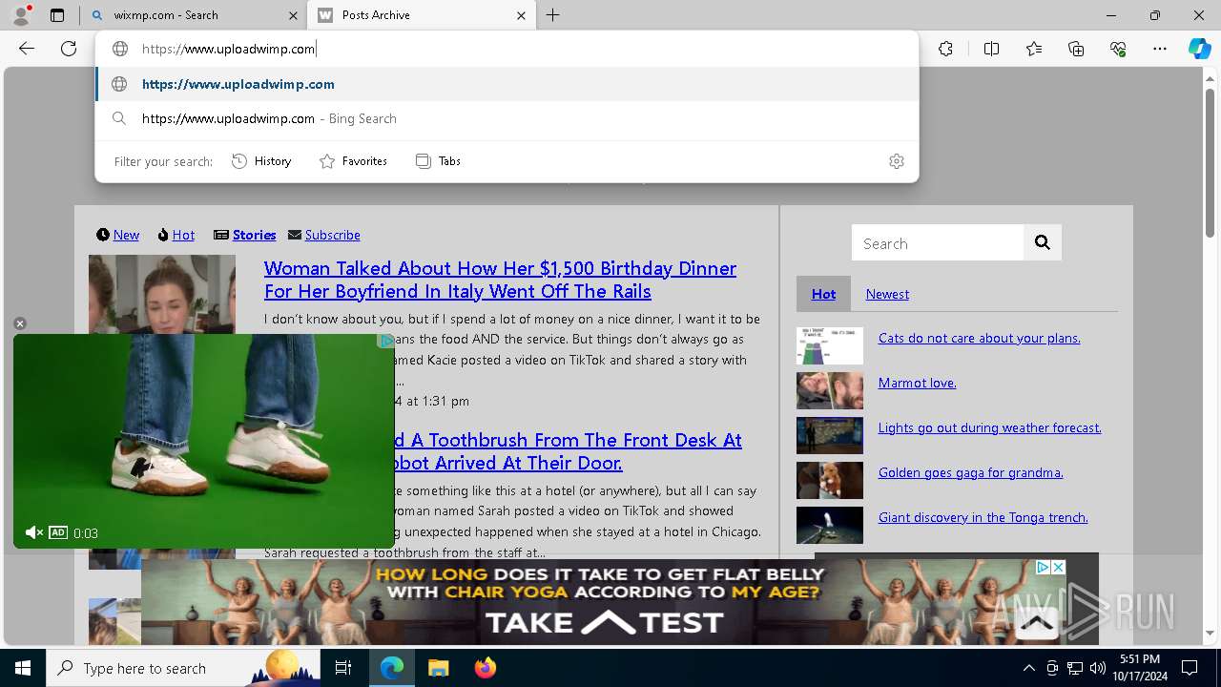Click the Marmot love thumbnail
The height and width of the screenshot is (687, 1221).
point(830,391)
